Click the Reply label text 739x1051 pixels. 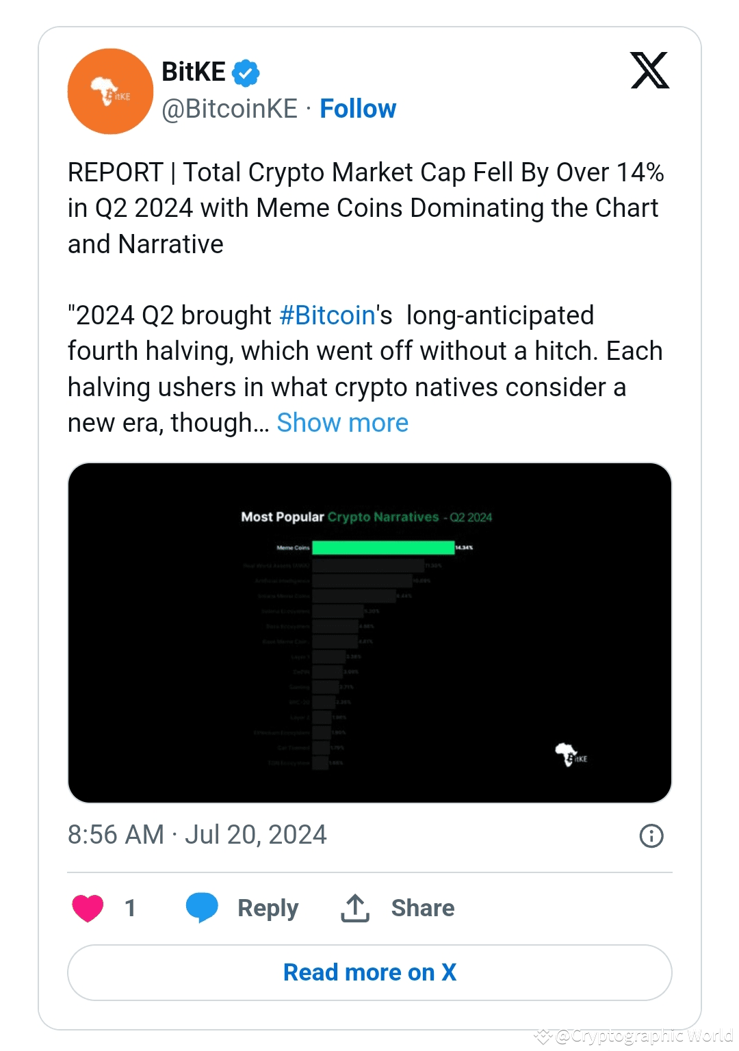267,907
